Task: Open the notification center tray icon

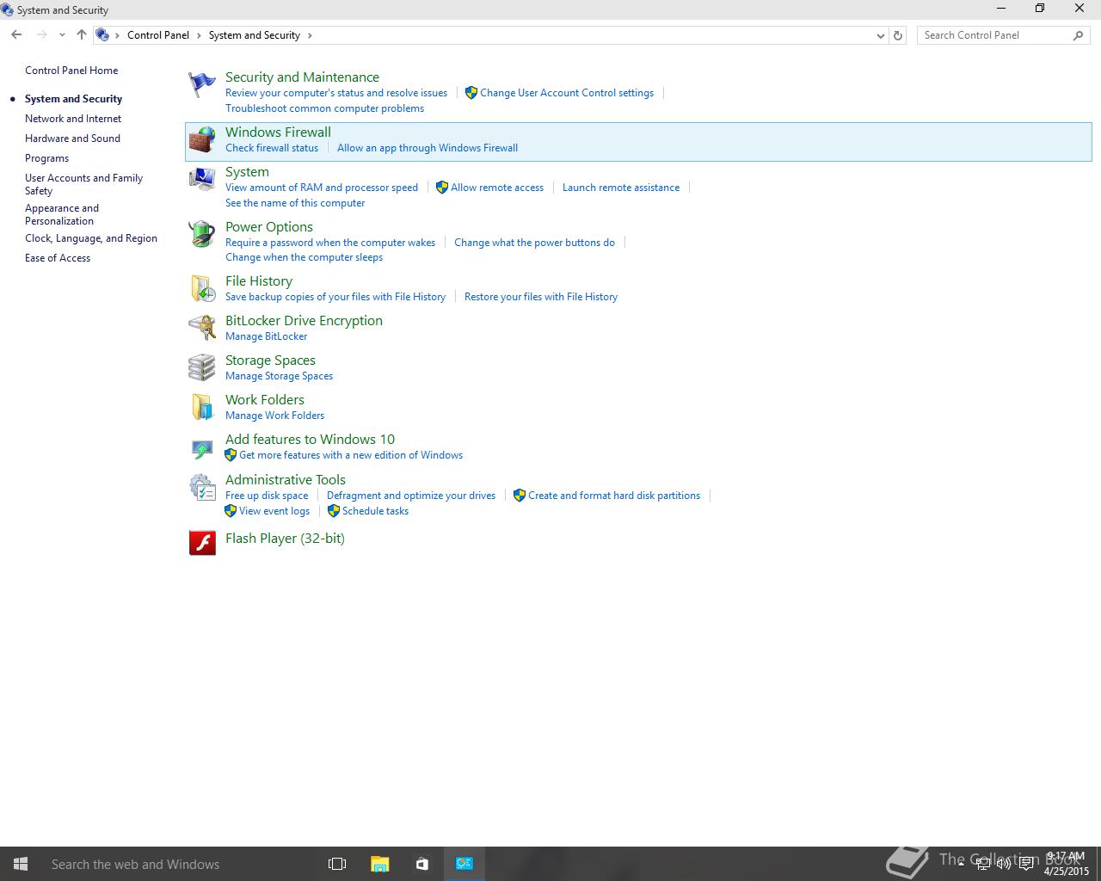Action: (1026, 864)
